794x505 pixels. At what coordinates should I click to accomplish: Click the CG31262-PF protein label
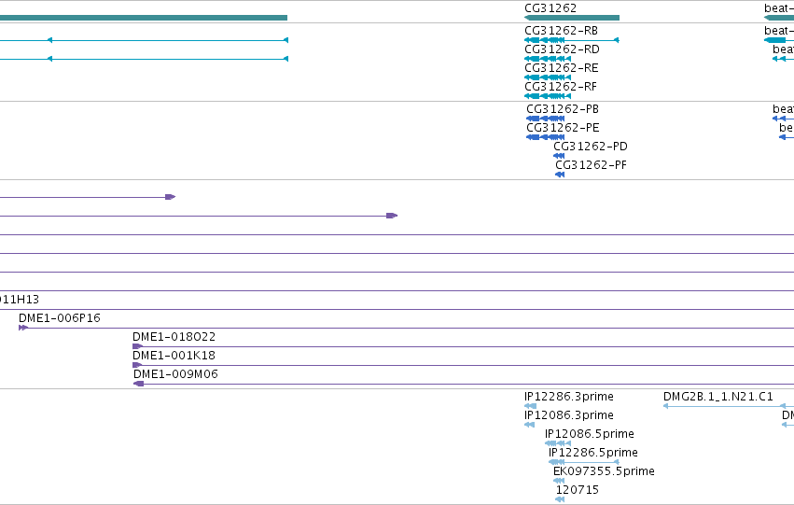tap(591, 165)
